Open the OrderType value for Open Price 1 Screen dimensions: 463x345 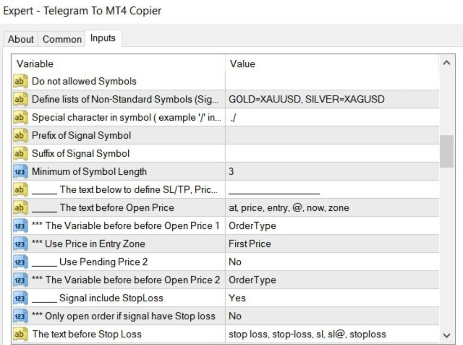pos(332,226)
